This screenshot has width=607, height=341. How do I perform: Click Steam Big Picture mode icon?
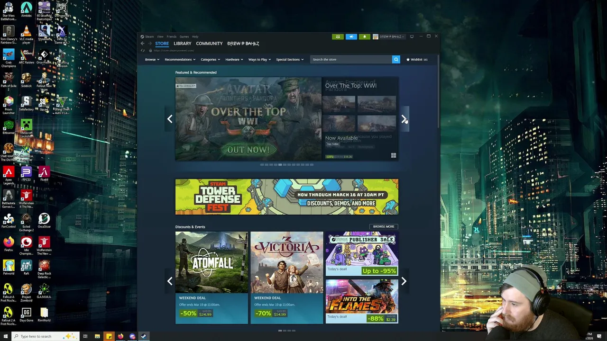(x=412, y=36)
